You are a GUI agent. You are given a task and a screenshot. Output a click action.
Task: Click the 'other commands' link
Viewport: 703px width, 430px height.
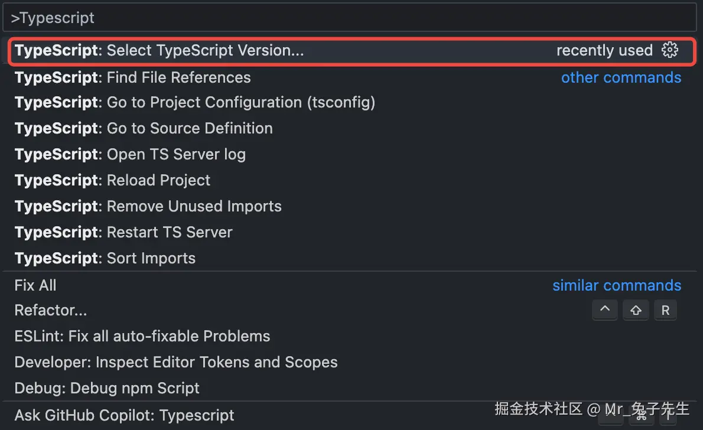[621, 77]
